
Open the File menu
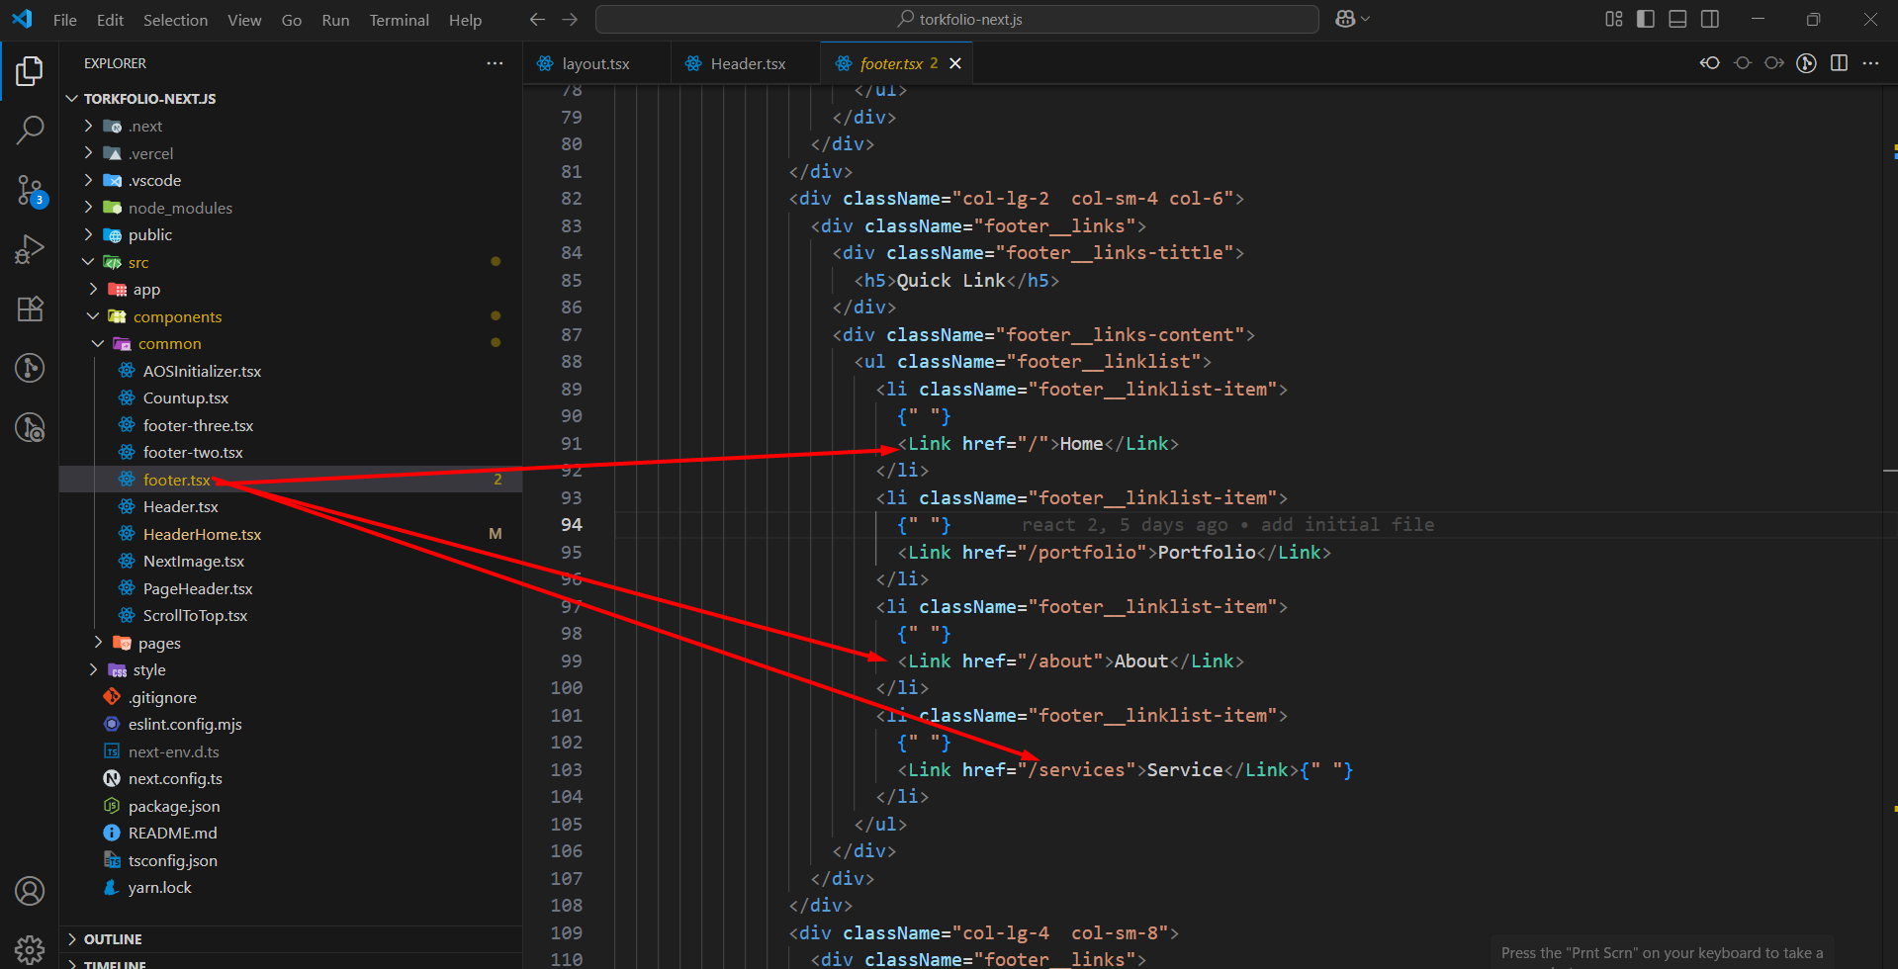click(x=65, y=20)
